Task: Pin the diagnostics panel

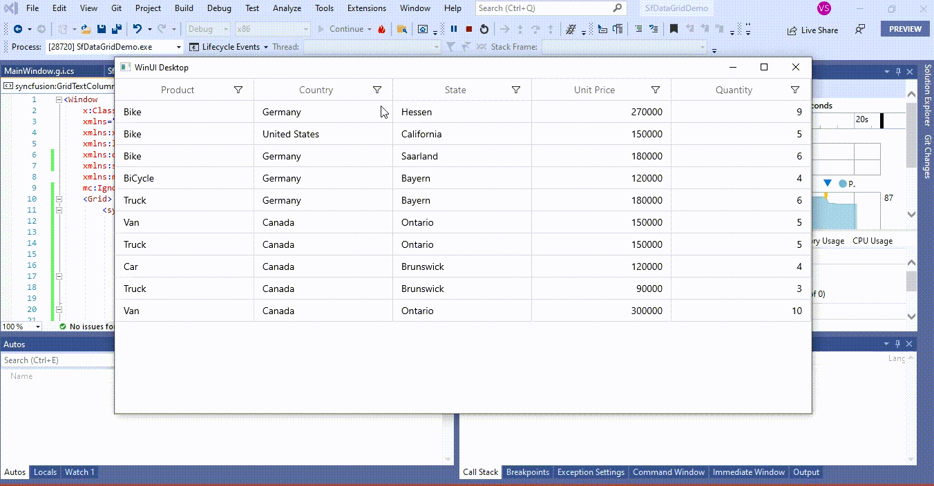Action: click(899, 71)
